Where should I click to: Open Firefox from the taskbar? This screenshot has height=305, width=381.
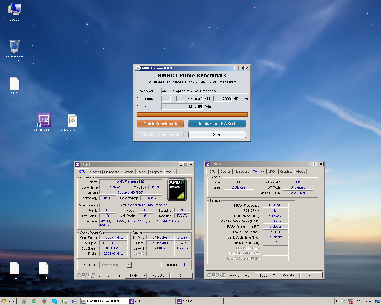[x=44, y=301]
